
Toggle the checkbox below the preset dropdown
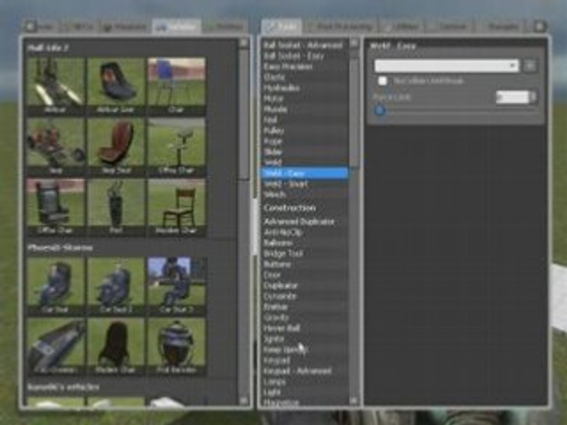[382, 81]
